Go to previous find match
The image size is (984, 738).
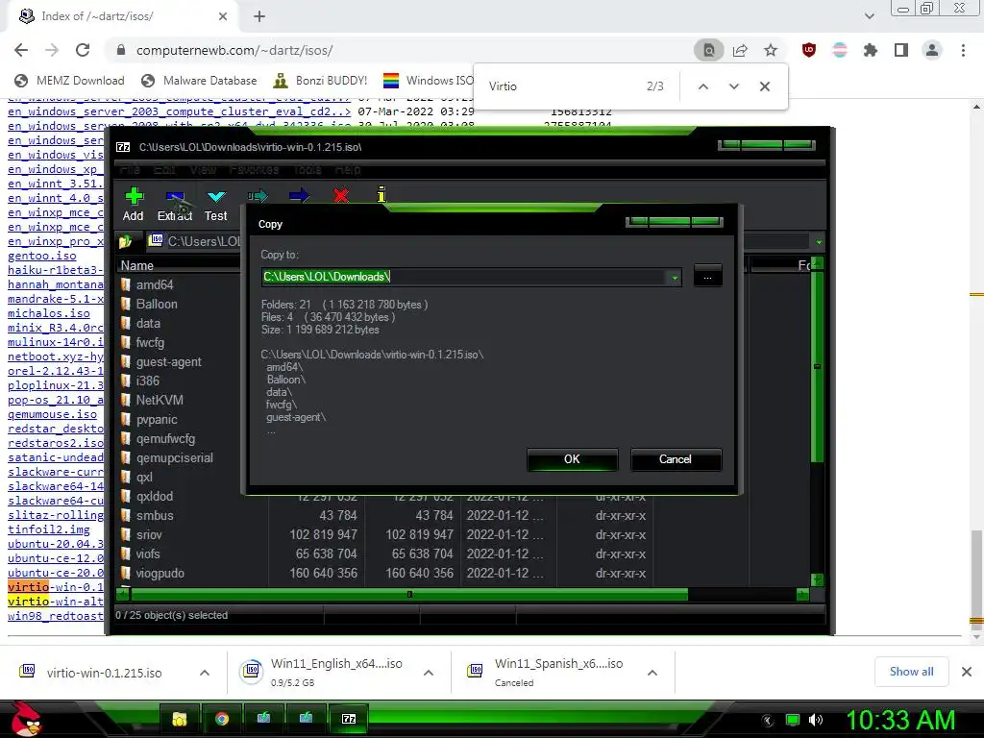pyautogui.click(x=703, y=86)
